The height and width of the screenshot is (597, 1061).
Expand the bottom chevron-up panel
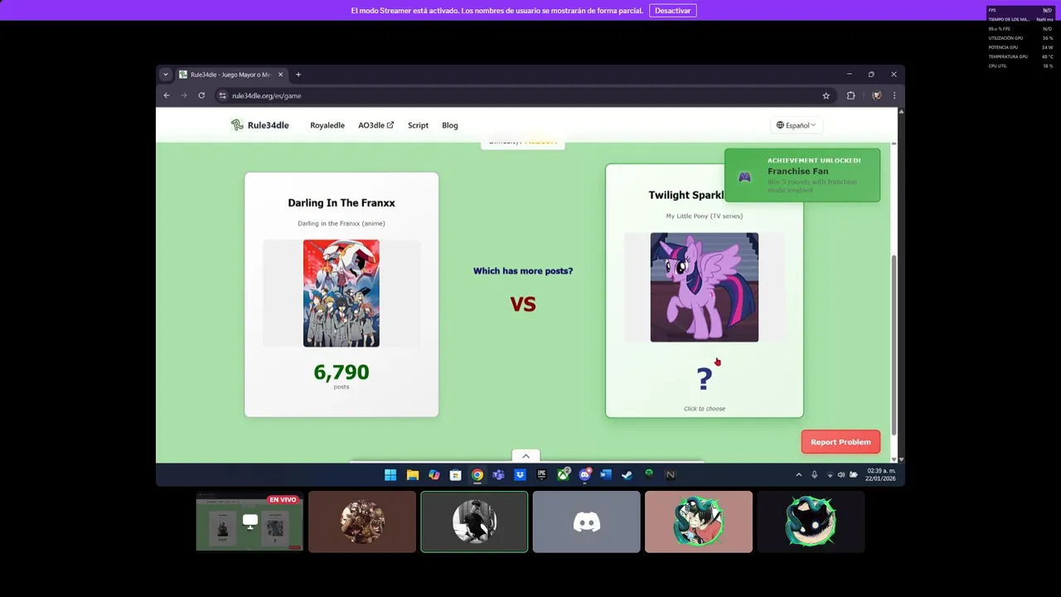point(526,456)
